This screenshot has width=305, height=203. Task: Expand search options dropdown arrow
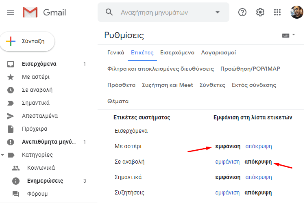[x=218, y=12]
